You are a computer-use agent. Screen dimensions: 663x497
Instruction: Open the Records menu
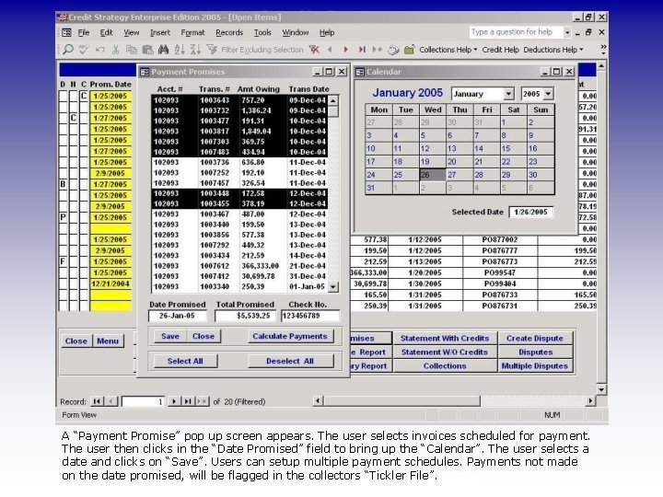click(229, 32)
